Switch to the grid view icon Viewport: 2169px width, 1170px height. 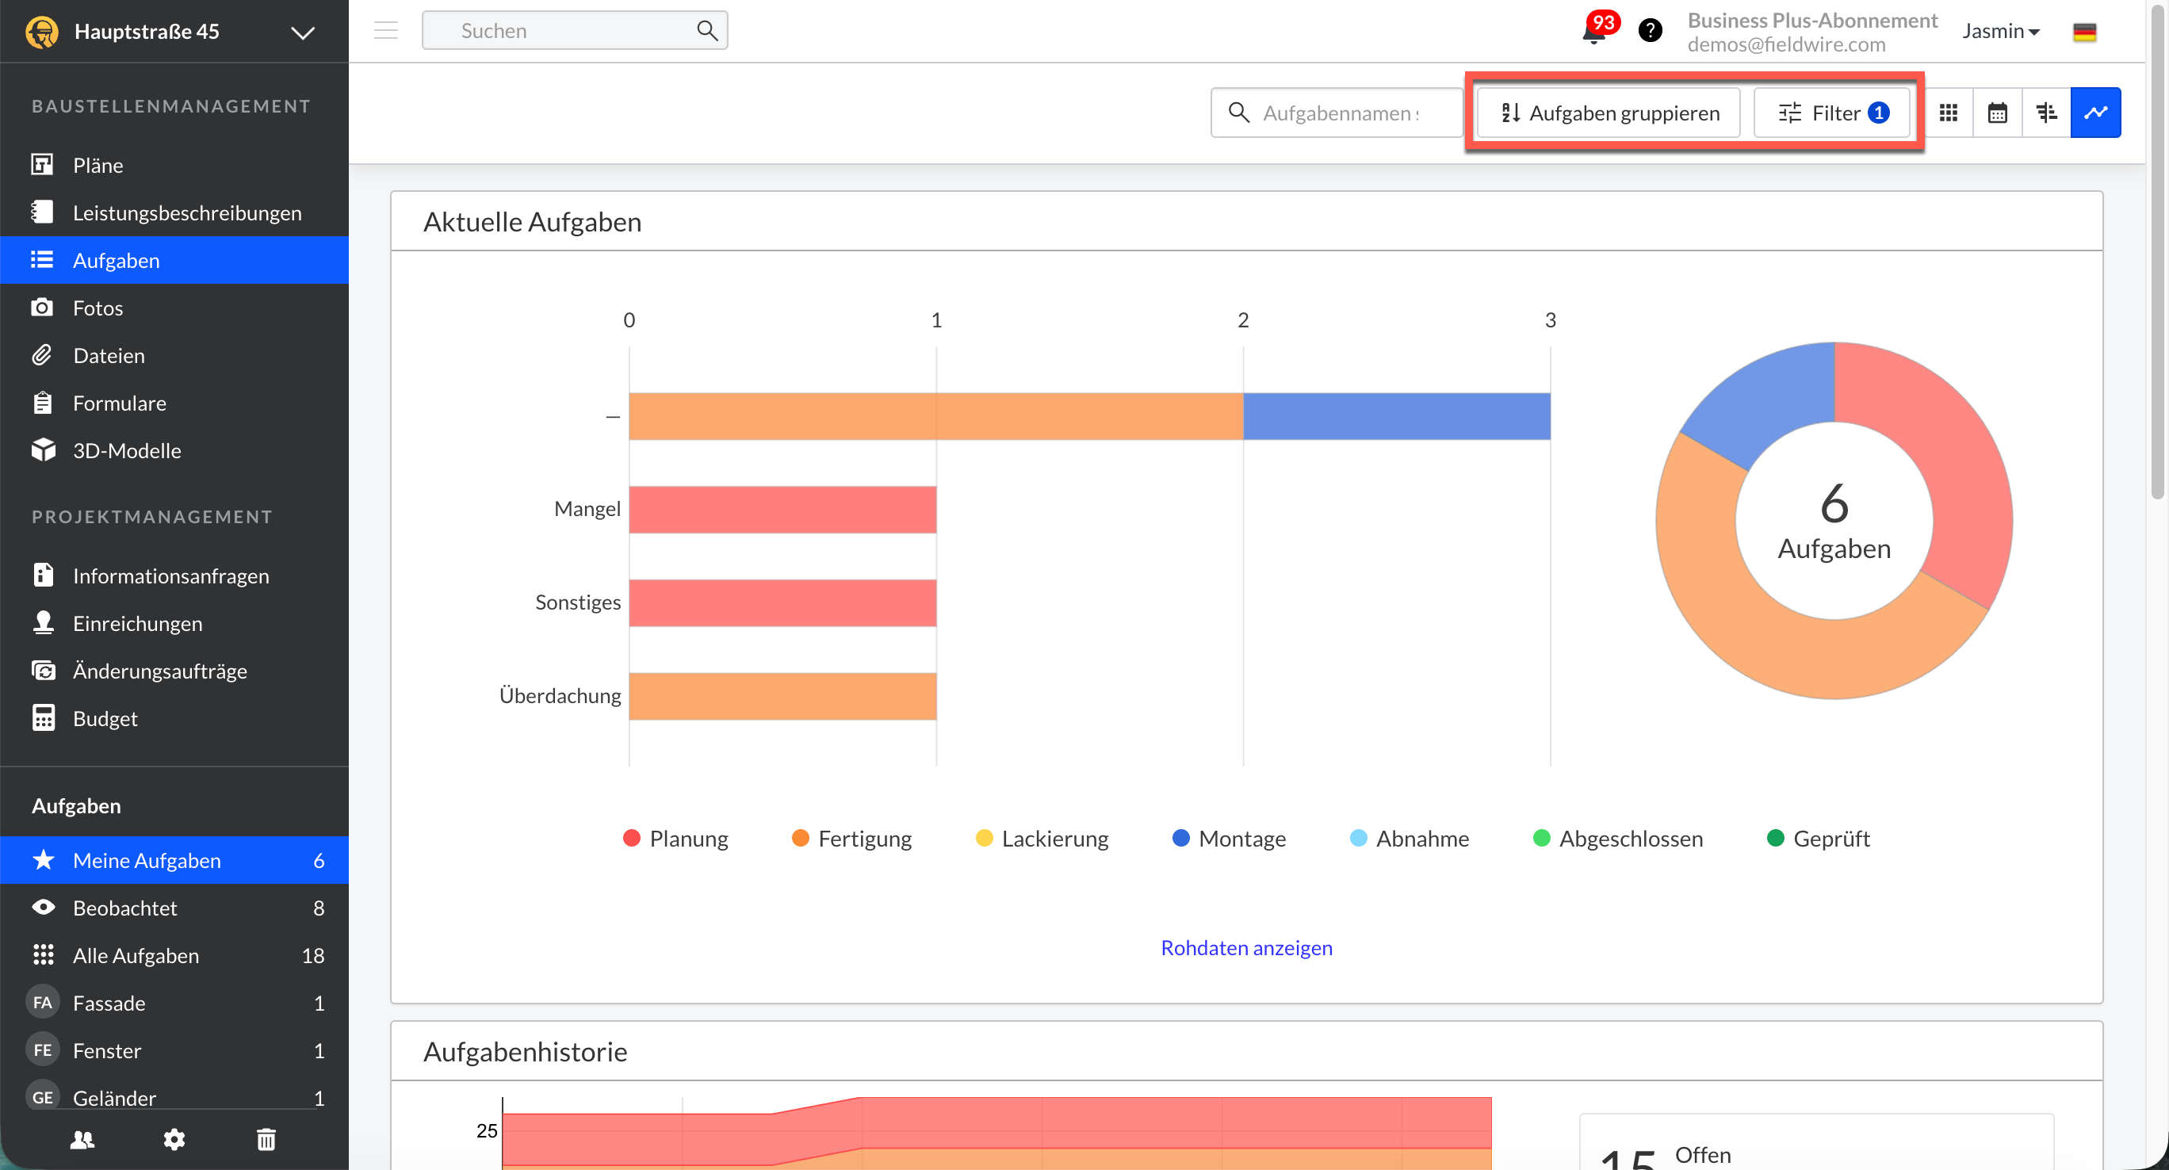point(1948,113)
